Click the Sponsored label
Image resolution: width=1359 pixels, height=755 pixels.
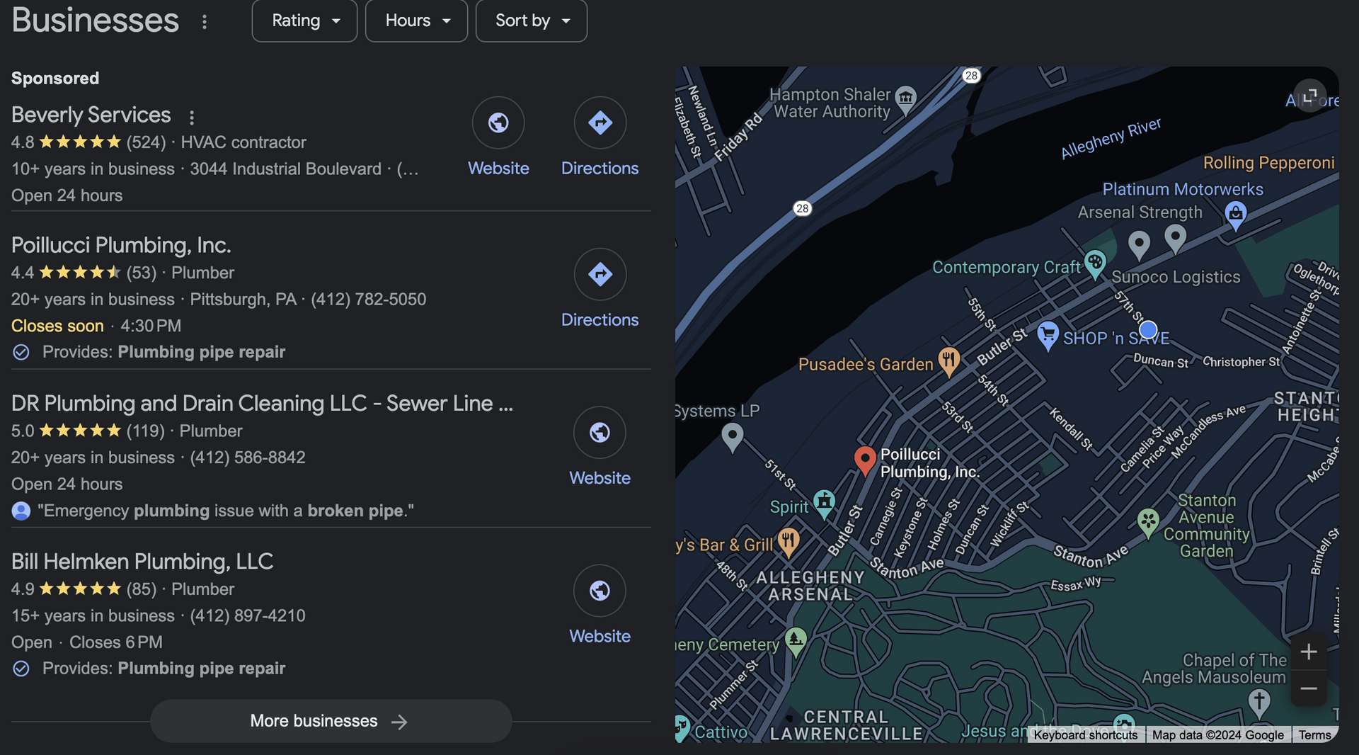pos(55,78)
